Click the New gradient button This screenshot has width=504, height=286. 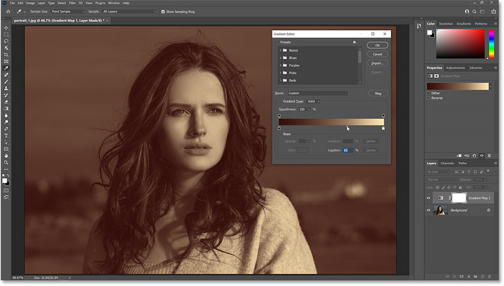[378, 94]
